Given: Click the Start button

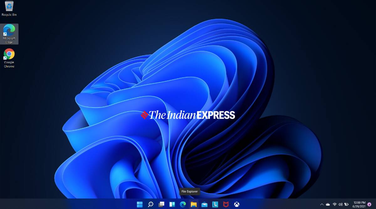Looking at the screenshot, I should click(x=140, y=204).
